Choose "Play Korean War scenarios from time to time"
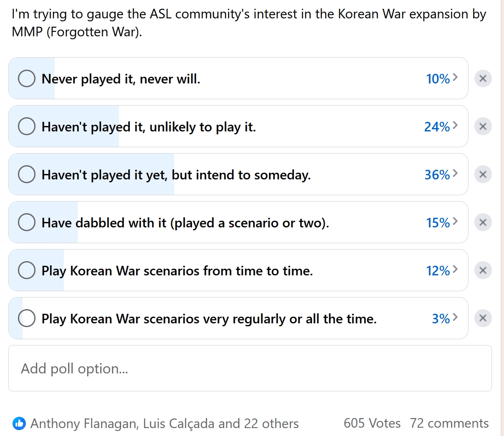The height and width of the screenshot is (436, 504). click(27, 270)
